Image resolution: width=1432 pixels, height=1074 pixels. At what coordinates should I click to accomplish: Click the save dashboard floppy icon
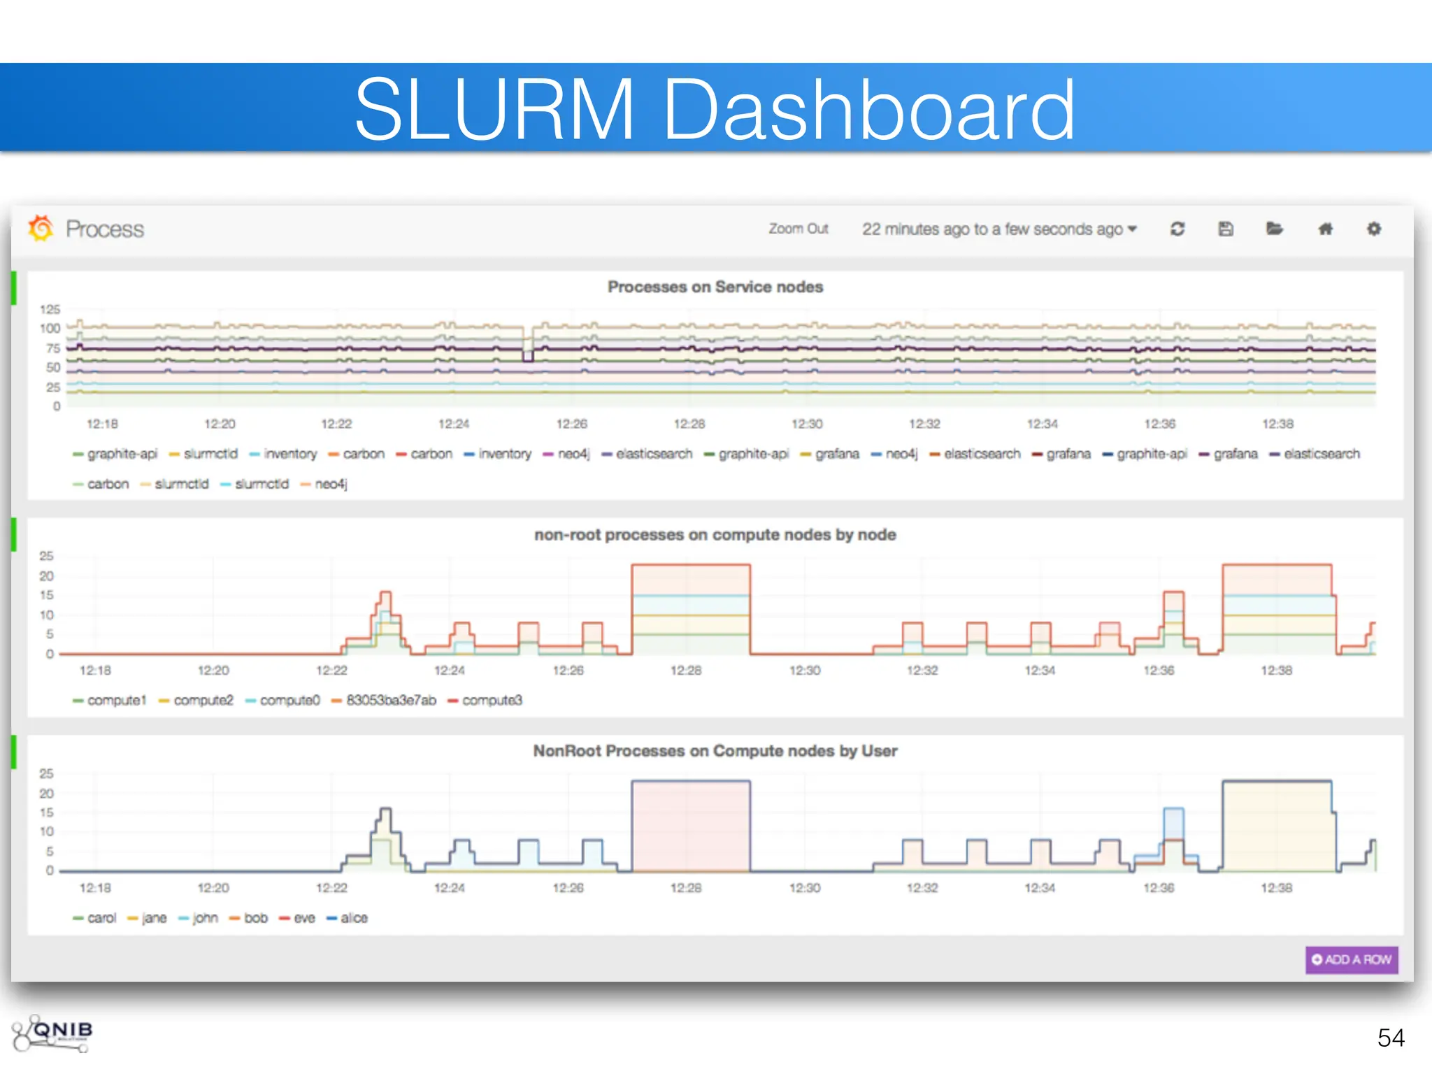pyautogui.click(x=1226, y=229)
